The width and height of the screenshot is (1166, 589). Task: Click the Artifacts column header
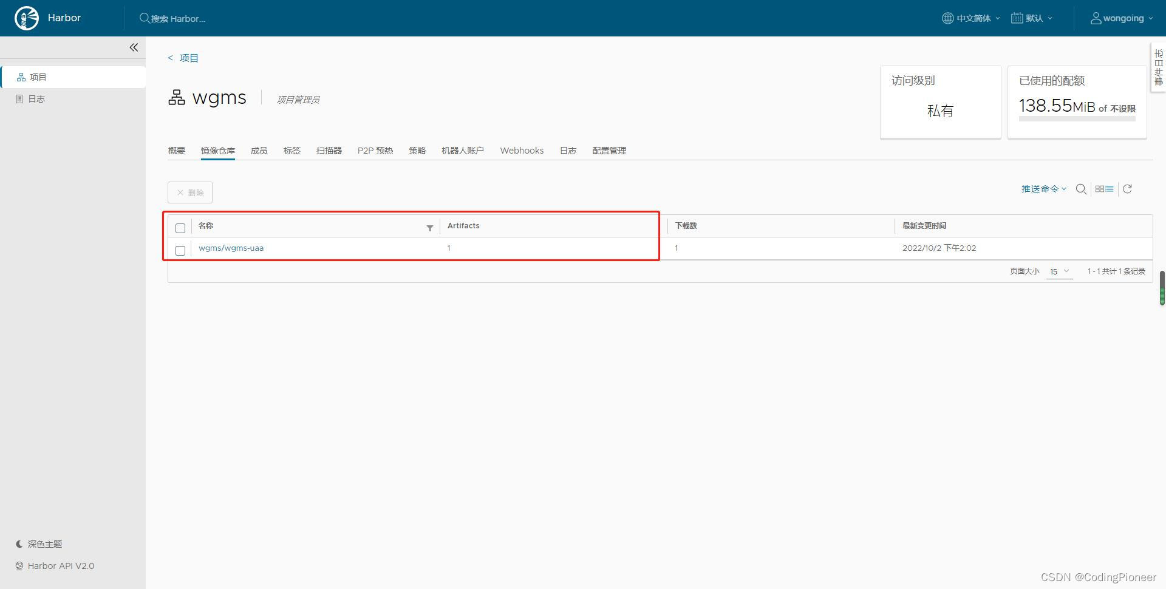463,226
